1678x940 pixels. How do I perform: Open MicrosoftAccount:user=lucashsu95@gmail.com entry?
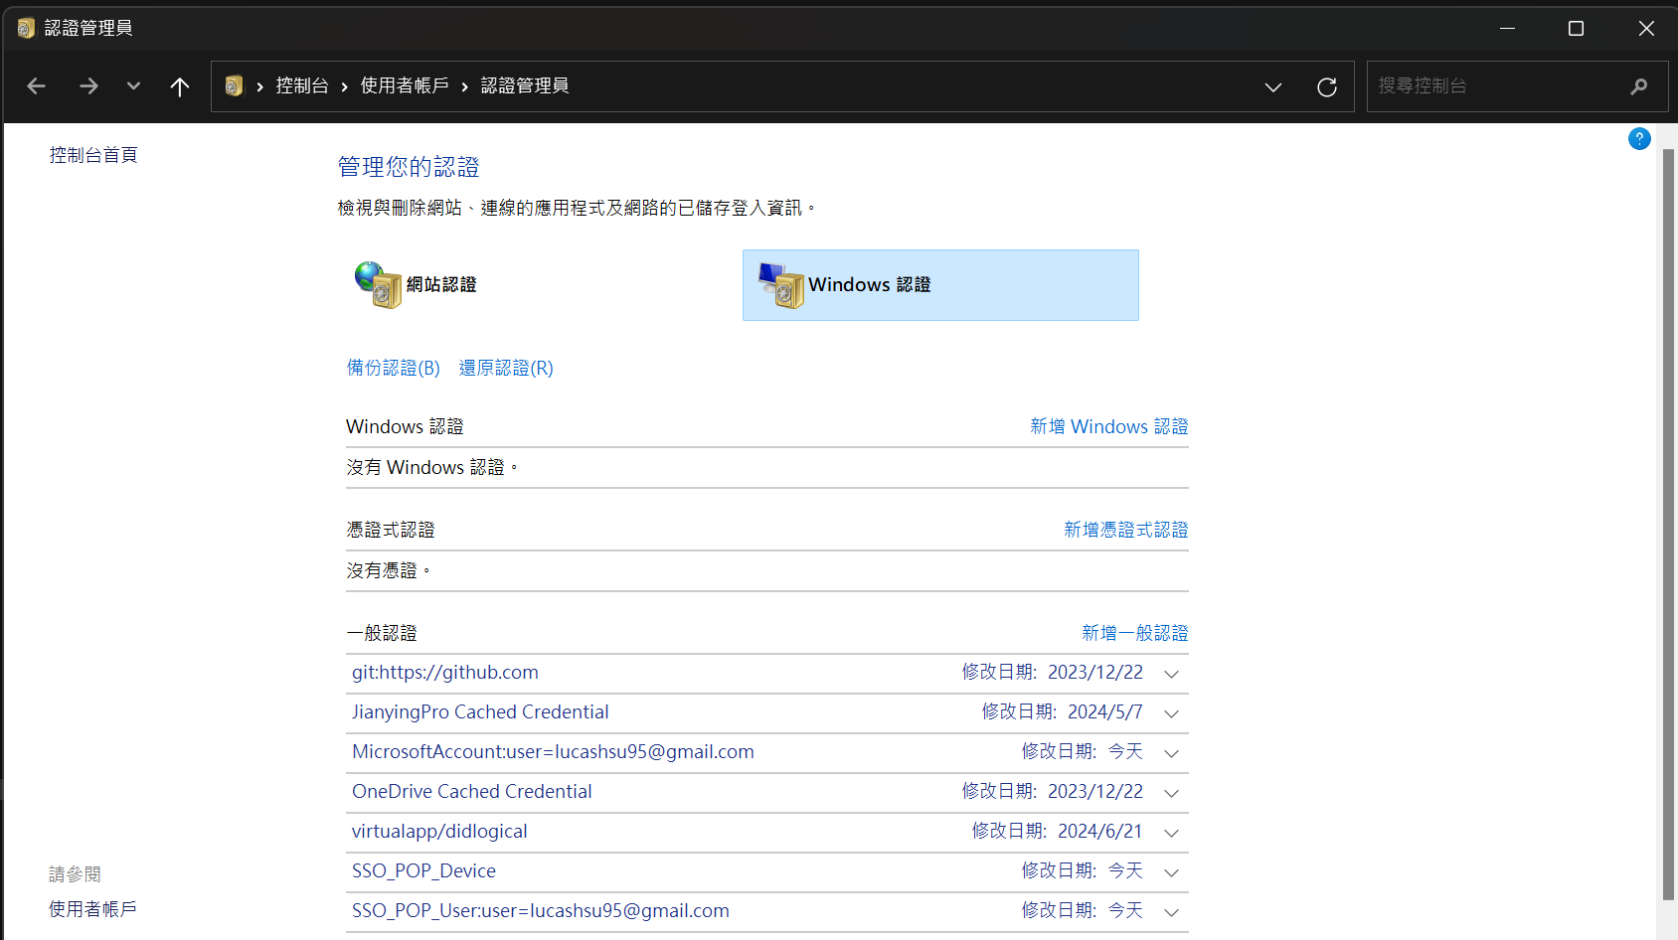[553, 752]
